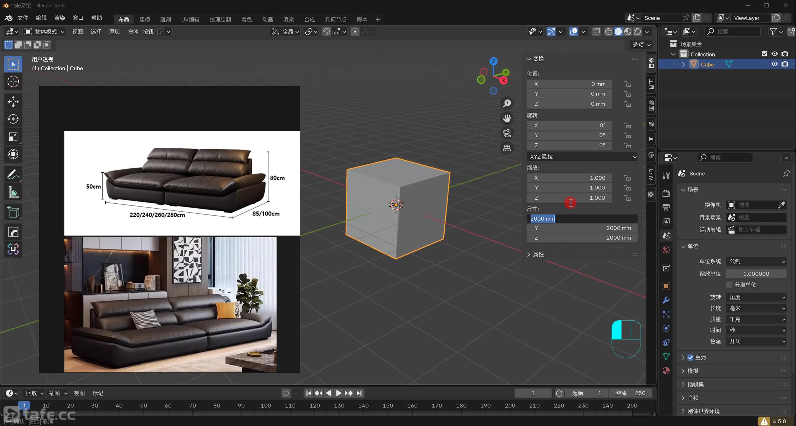Select the Measure tool
This screenshot has width=796, height=426.
[x=13, y=192]
